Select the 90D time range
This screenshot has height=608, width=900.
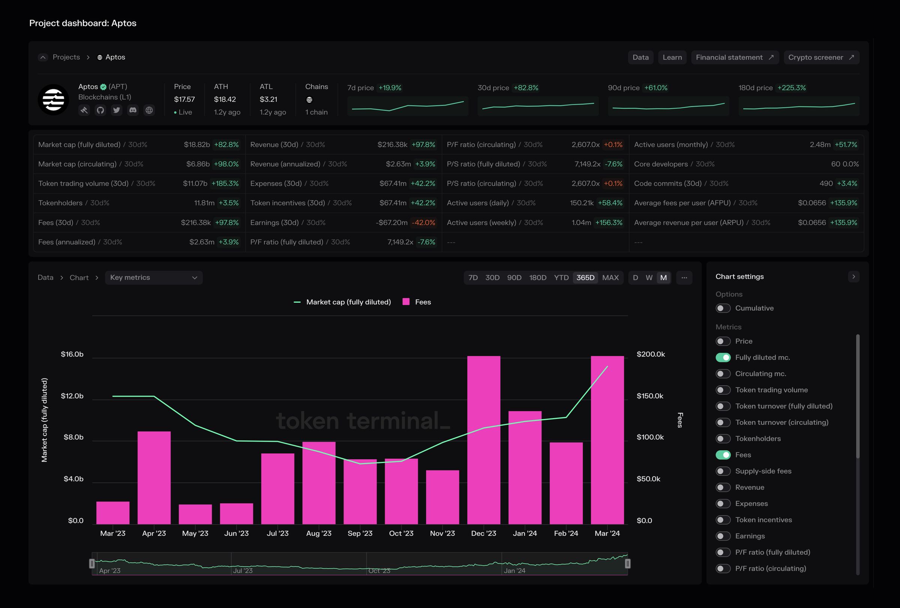(514, 278)
